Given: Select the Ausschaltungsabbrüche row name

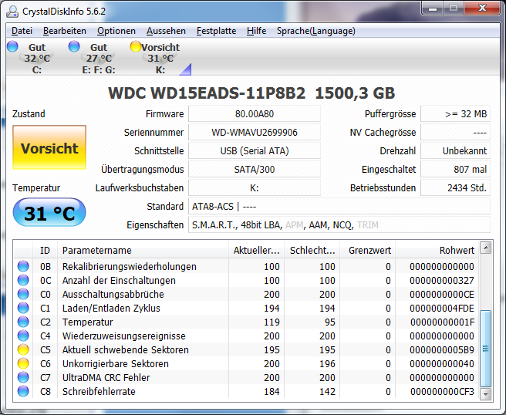Looking at the screenshot, I should point(113,295).
